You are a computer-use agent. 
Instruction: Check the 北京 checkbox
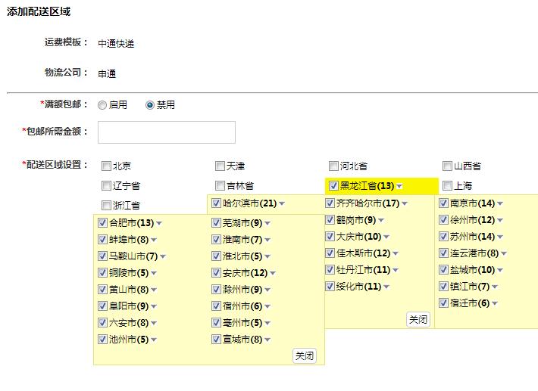click(106, 166)
